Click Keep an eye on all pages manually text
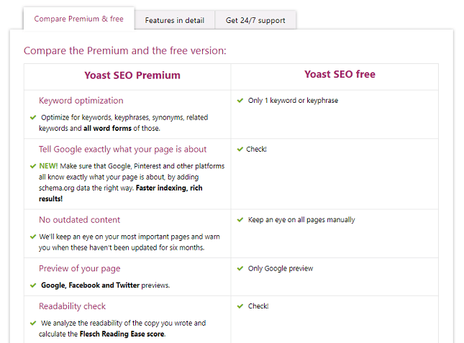The width and height of the screenshot is (464, 343). [301, 220]
